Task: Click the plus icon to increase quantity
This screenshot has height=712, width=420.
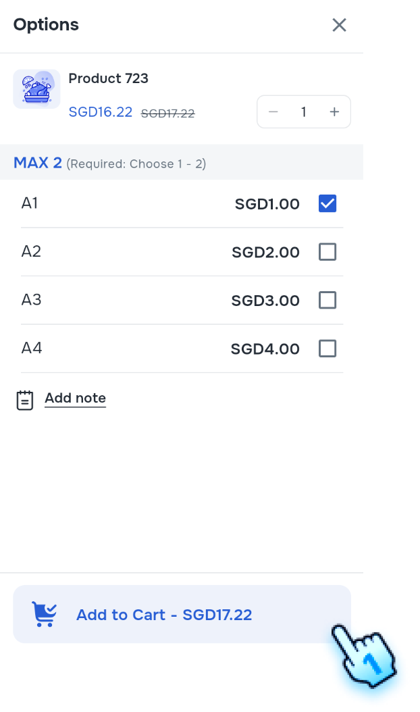Action: (x=334, y=111)
